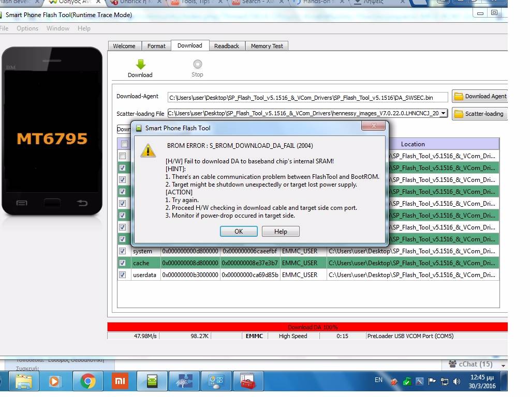Open the media player taskbar icon
This screenshot has height=397, width=530.
[x=54, y=381]
